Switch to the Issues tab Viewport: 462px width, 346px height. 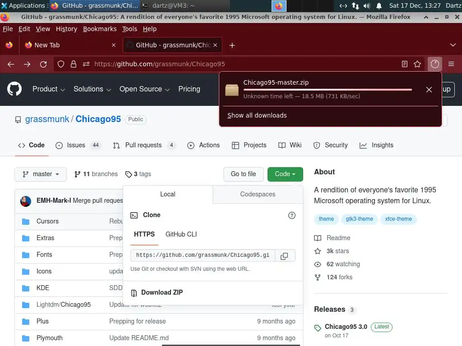point(78,146)
